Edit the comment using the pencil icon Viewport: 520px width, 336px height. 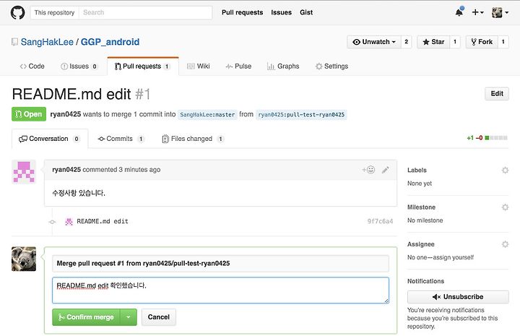point(386,170)
